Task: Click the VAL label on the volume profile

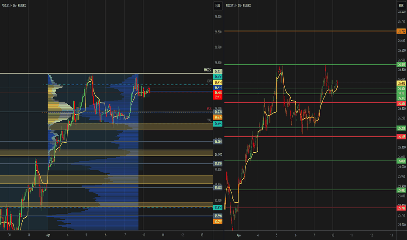Action: 209,120
